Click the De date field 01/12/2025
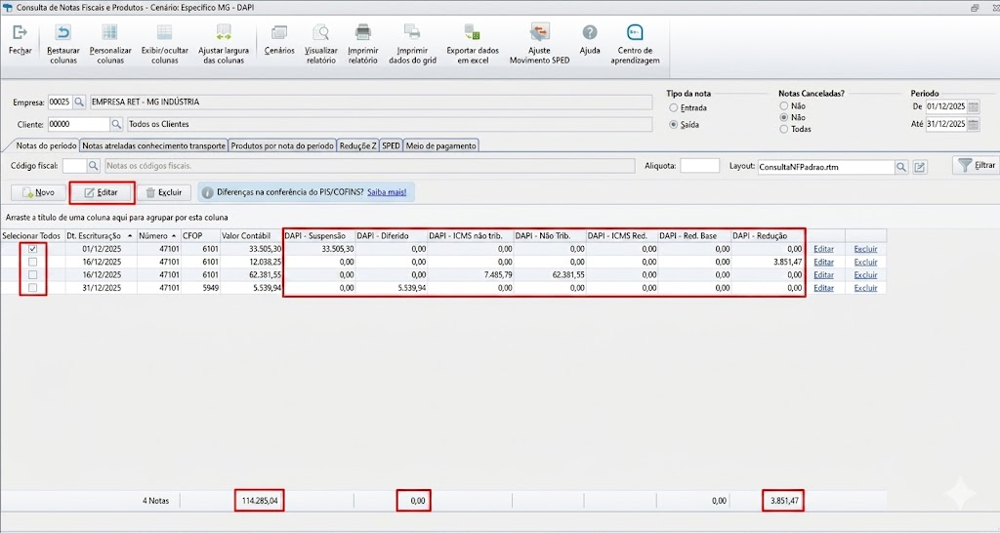The width and height of the screenshot is (1000, 533). [946, 106]
